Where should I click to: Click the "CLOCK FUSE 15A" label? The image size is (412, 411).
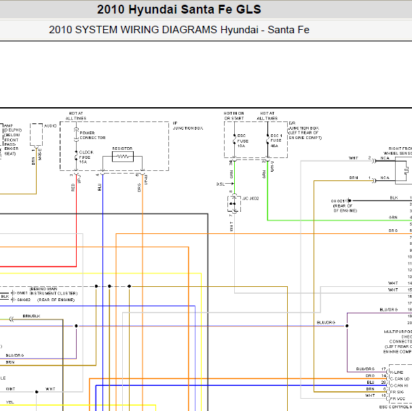(86, 157)
